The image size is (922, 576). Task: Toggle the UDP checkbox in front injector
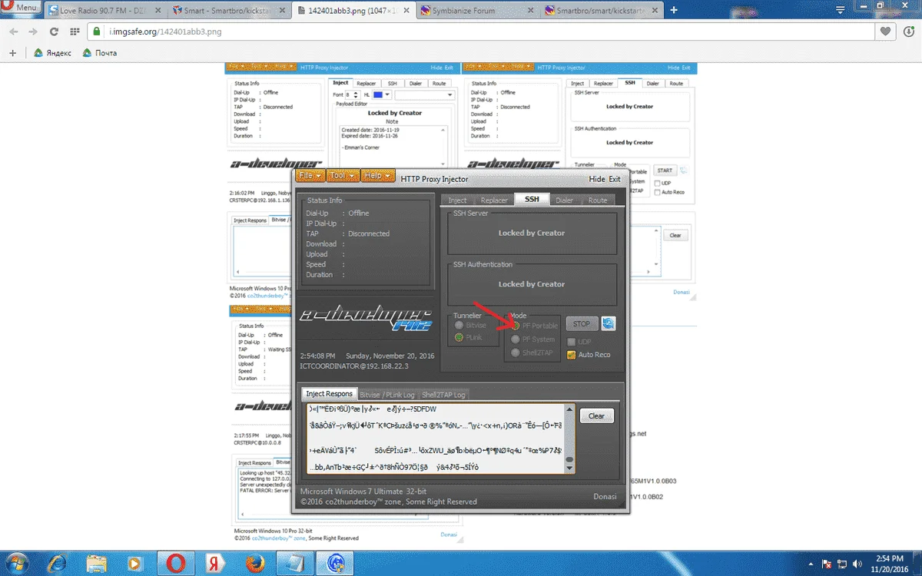[x=571, y=342]
